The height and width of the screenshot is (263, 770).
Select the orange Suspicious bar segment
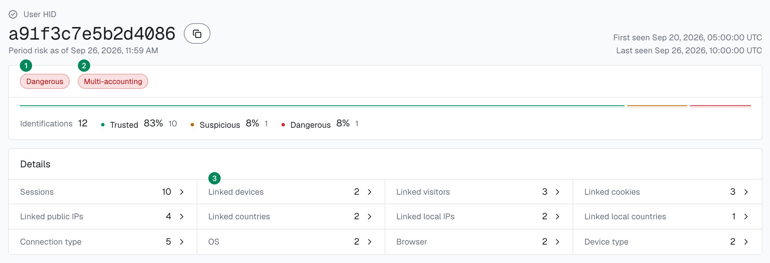coord(657,106)
